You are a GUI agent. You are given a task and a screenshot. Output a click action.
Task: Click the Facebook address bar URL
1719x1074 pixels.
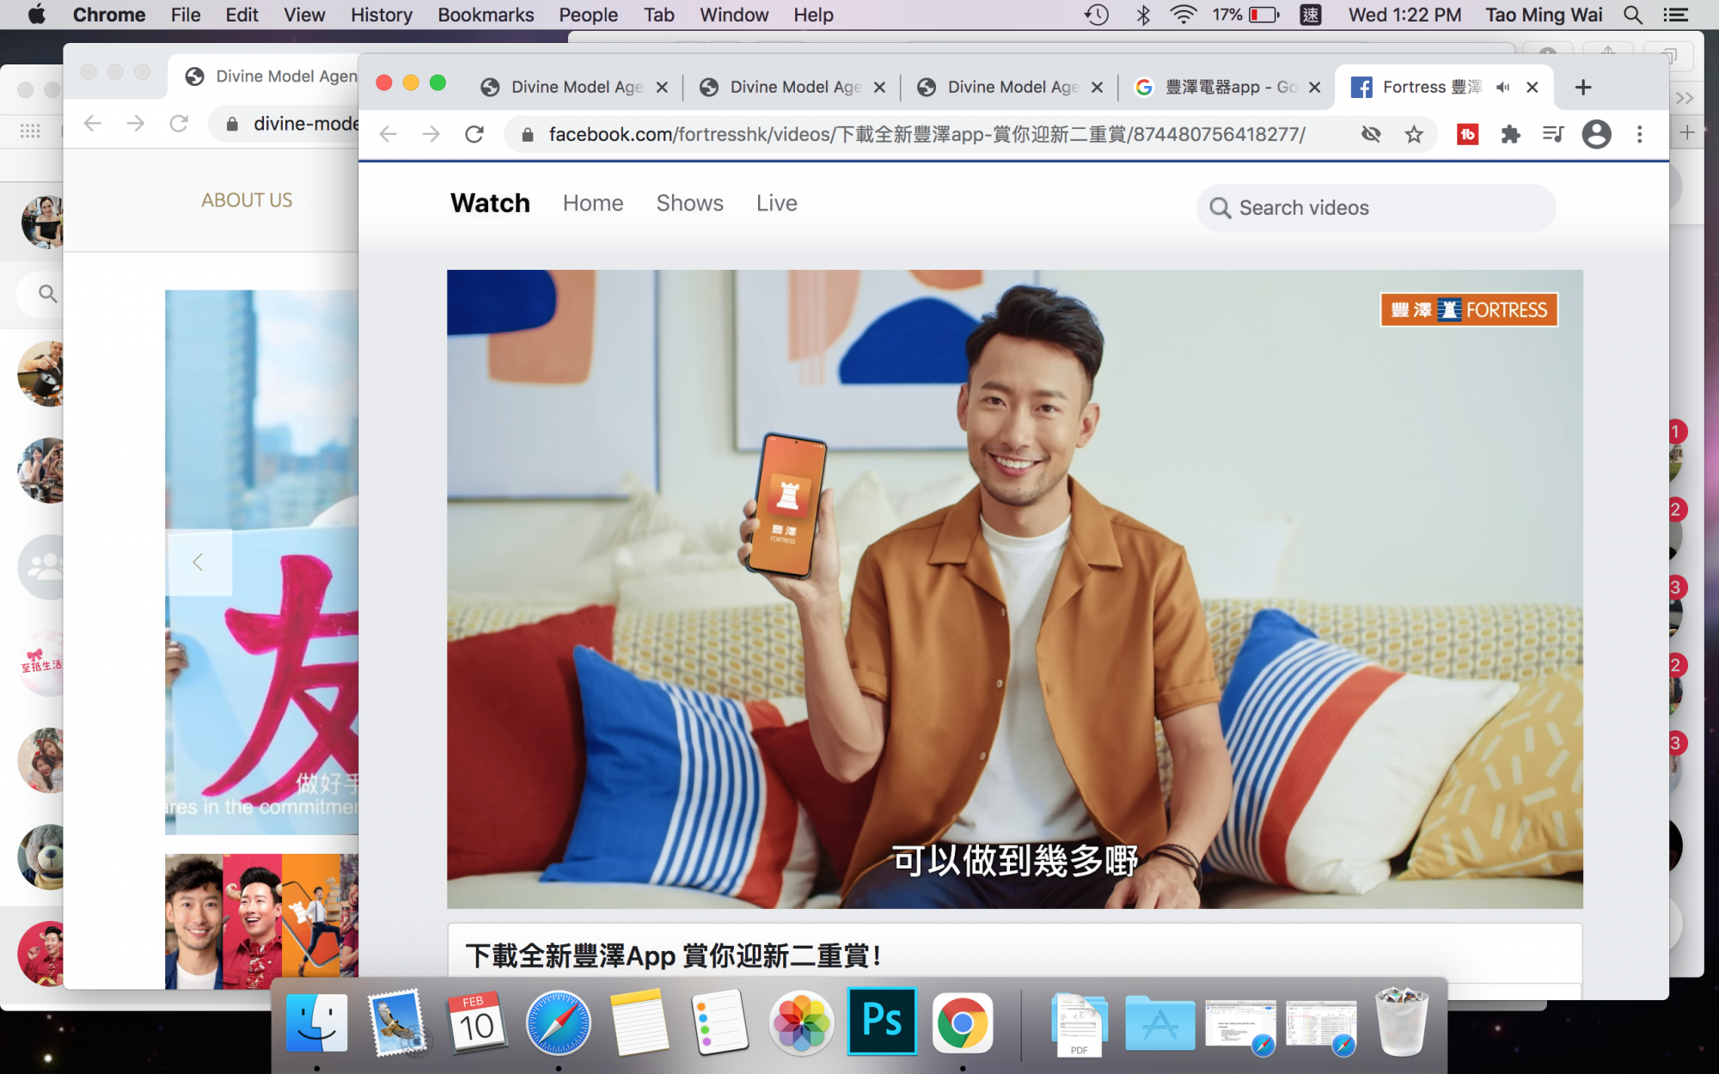pyautogui.click(x=927, y=134)
